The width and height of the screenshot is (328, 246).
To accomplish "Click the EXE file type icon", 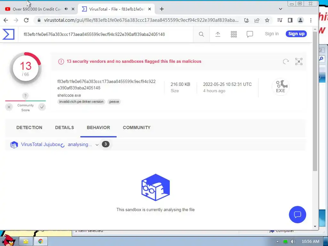I will 281,86.
